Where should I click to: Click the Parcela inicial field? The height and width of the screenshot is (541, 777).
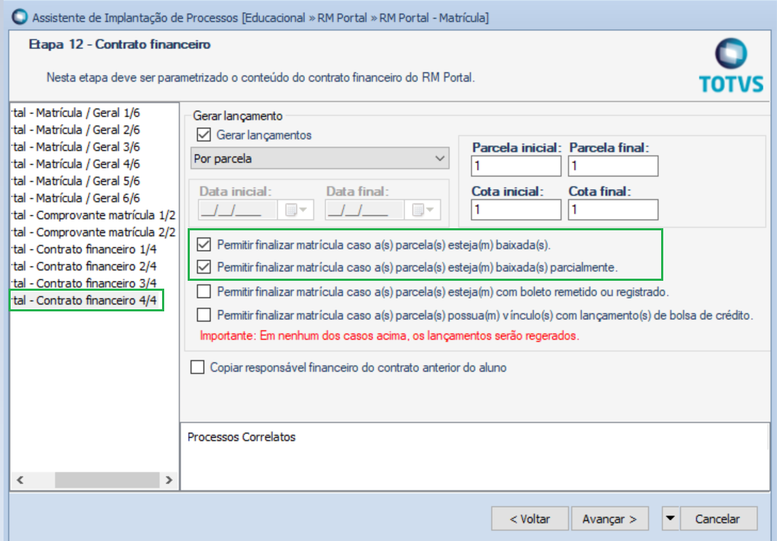pos(516,166)
